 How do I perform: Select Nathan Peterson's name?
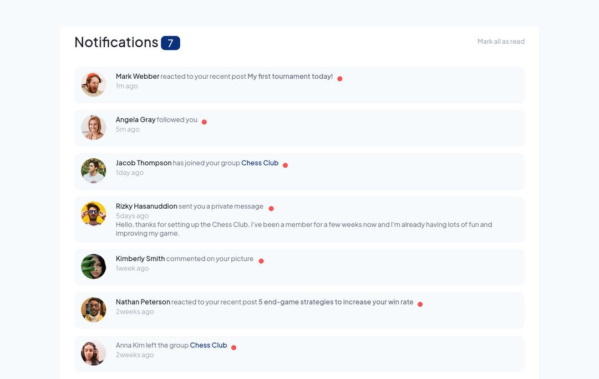[x=143, y=301]
